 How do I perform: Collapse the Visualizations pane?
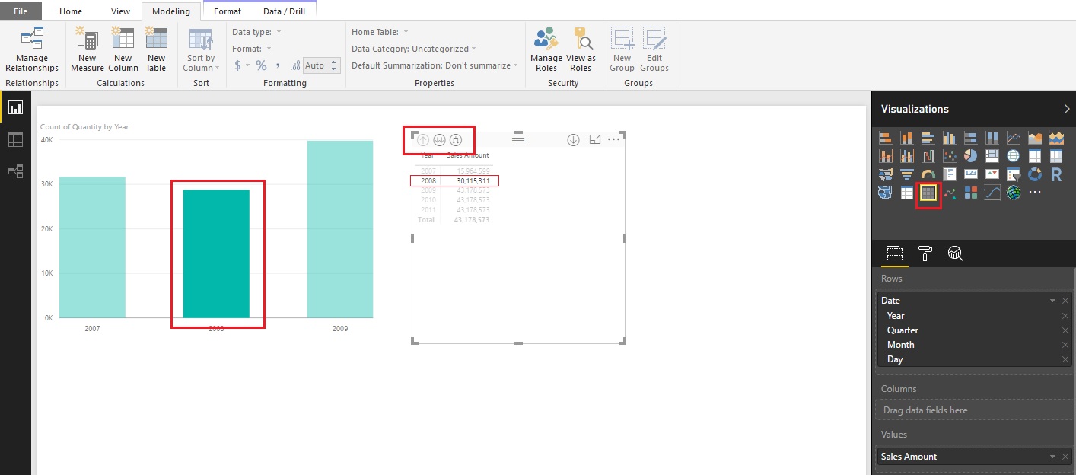[x=1066, y=109]
